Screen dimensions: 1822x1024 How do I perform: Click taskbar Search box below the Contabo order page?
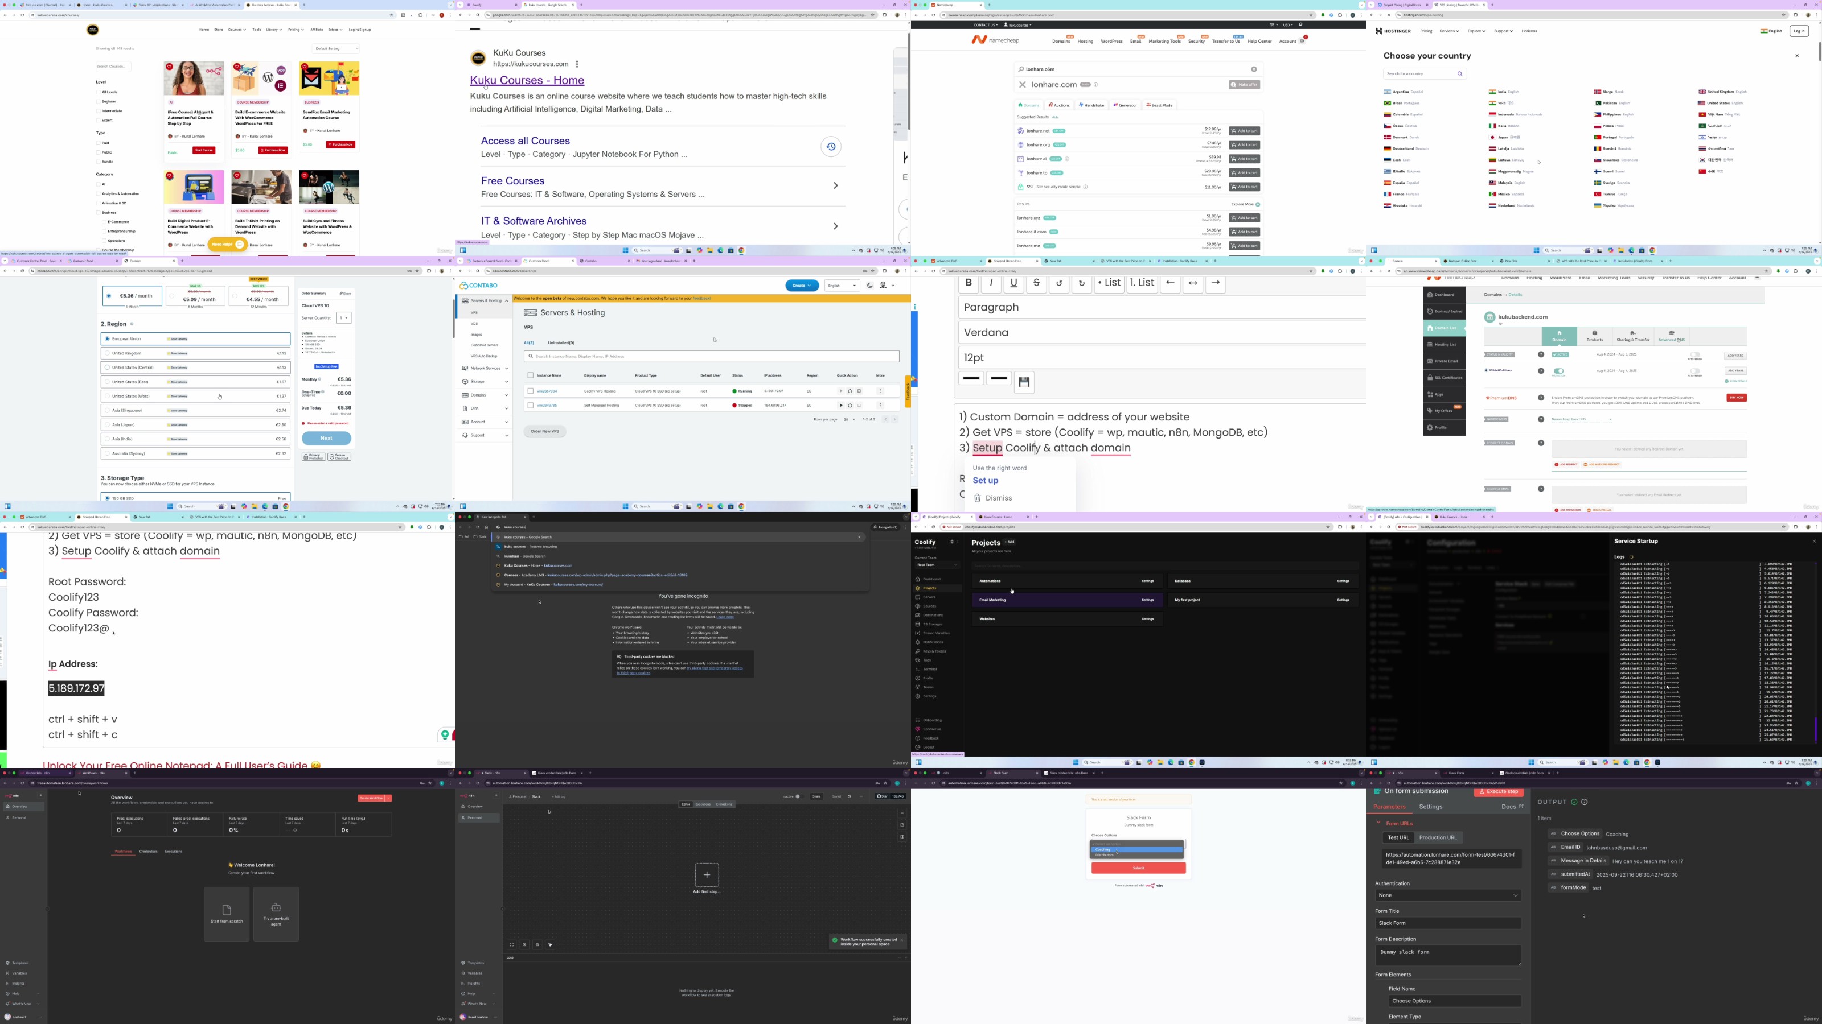click(x=201, y=507)
